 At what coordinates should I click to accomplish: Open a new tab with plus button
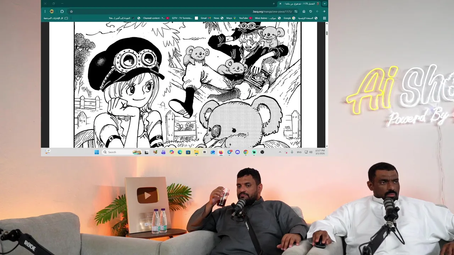[x=274, y=4]
